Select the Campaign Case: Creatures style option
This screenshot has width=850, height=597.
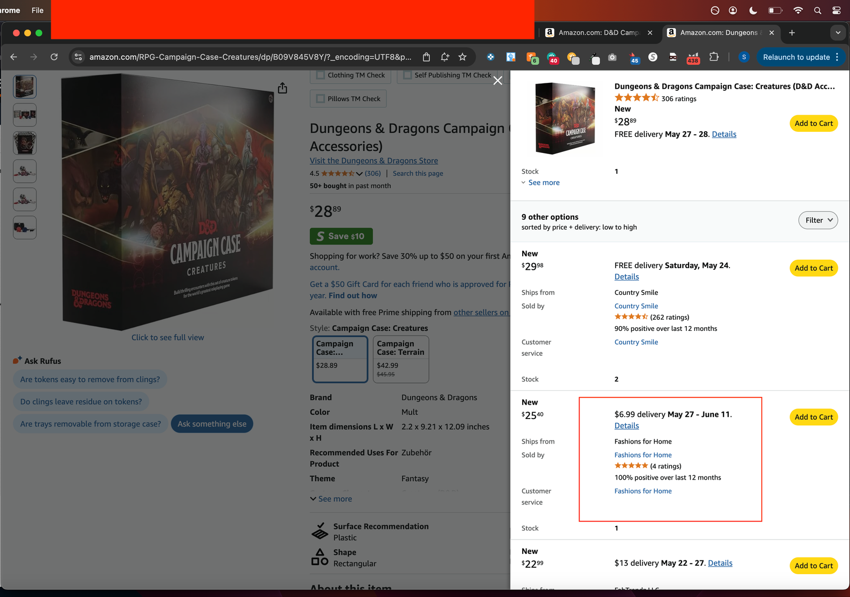point(340,359)
